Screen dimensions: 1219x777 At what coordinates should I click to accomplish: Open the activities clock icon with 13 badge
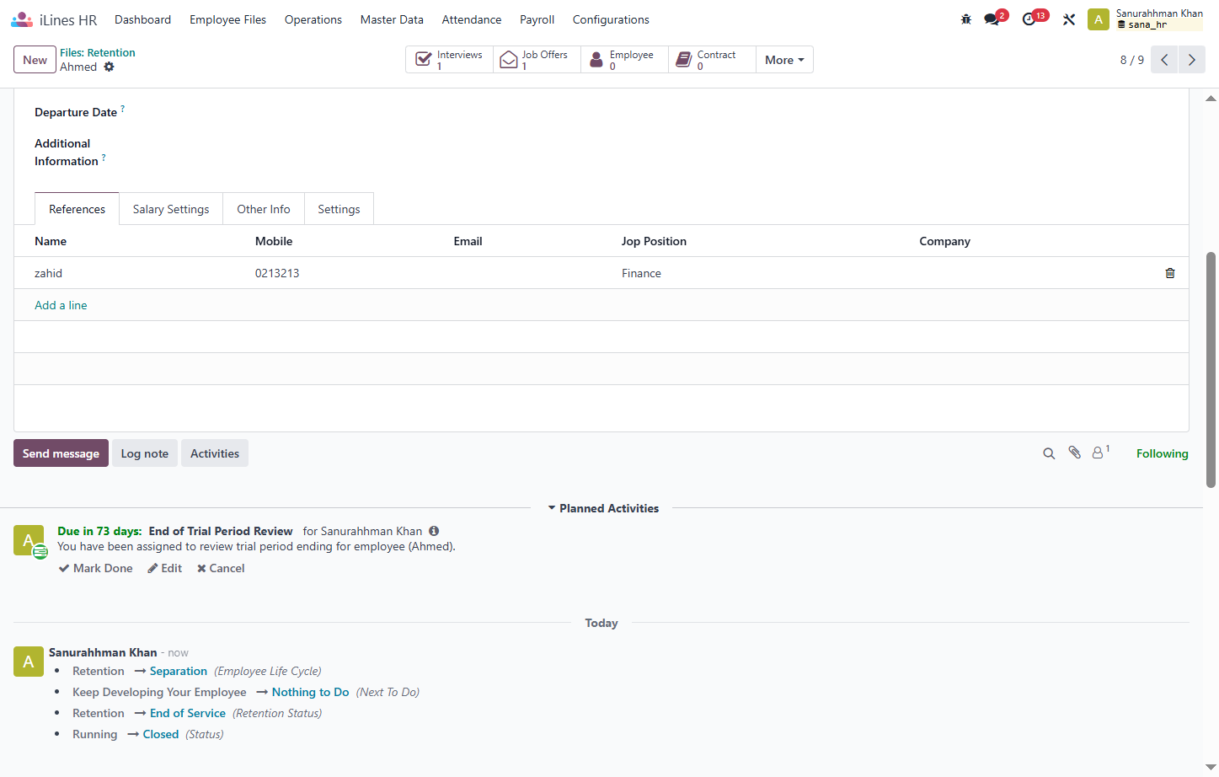[1029, 19]
